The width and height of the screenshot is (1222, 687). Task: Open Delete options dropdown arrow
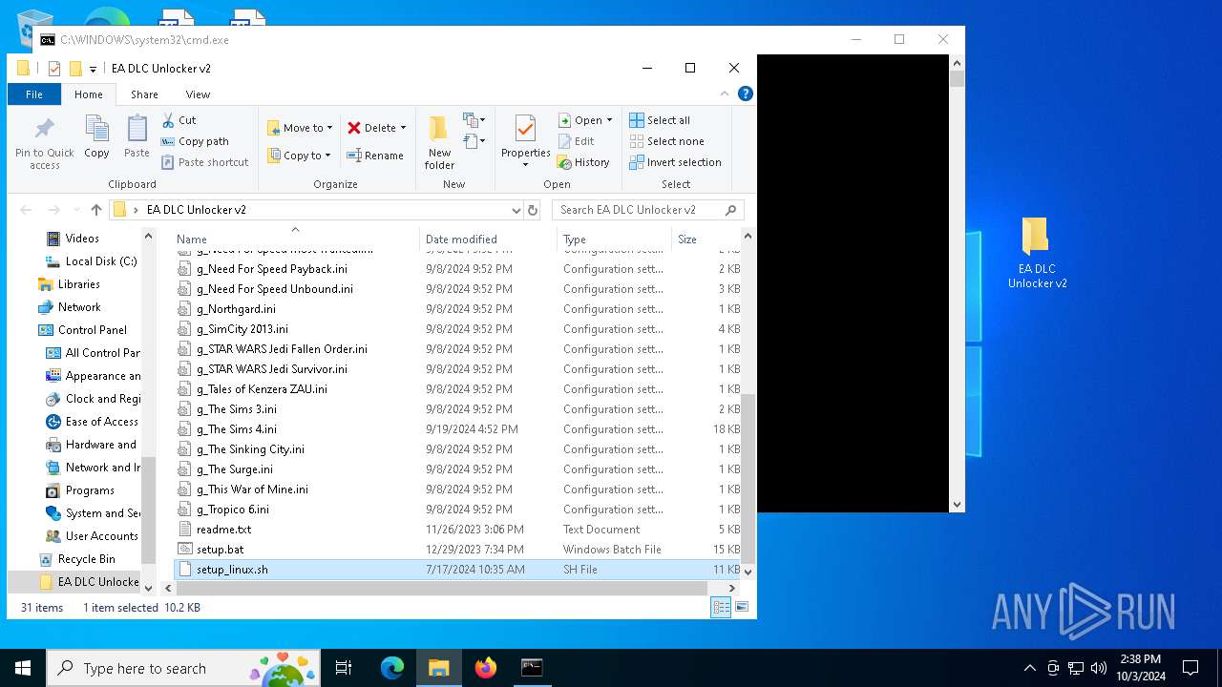point(403,128)
